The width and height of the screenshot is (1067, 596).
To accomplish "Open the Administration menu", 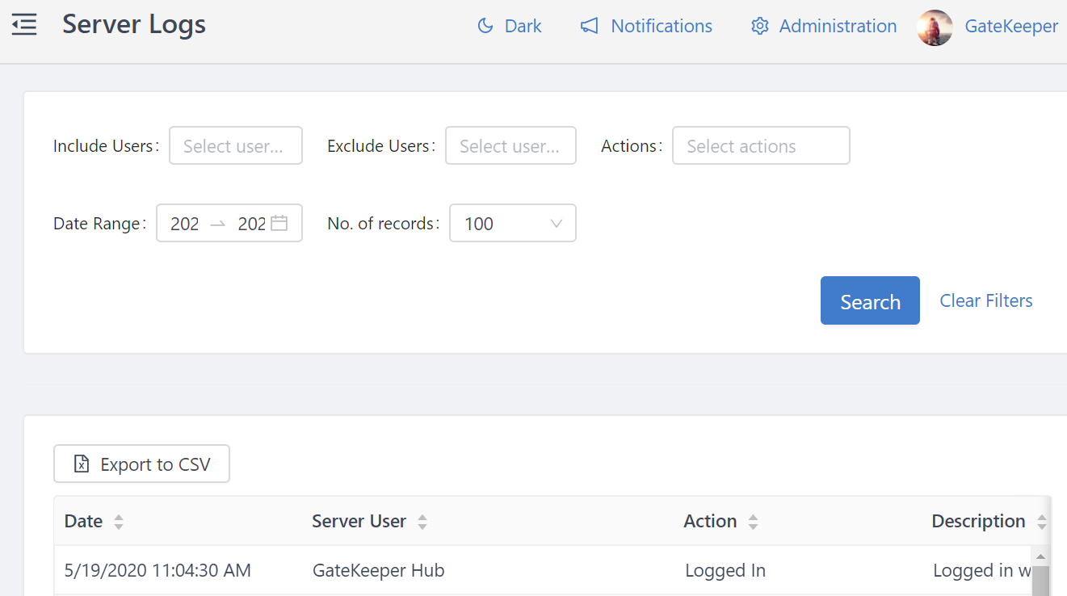I will click(838, 26).
